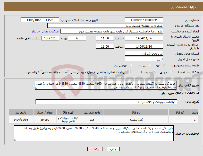Viewport: 203px width, 156px height.
Task: Select the متوسط purchase type radio
Action: 154,72
